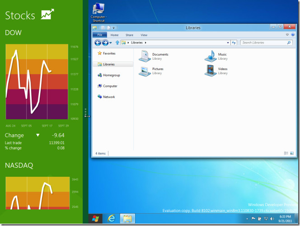Screen dimensions: 300x226
Task: Open the address bar history dropdown
Action: point(227,42)
